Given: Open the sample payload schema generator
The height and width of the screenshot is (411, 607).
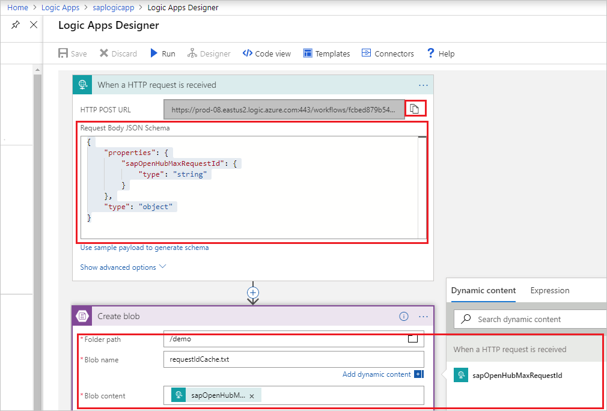Looking at the screenshot, I should click(144, 248).
